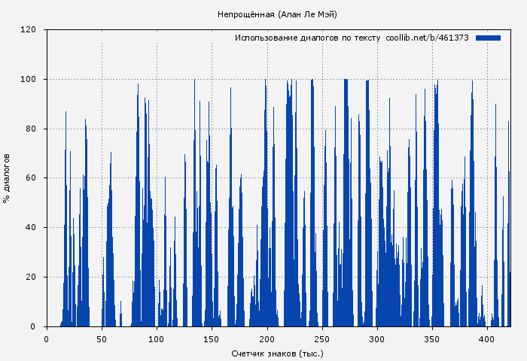Pick the 350 mark on the x-axis

point(431,338)
